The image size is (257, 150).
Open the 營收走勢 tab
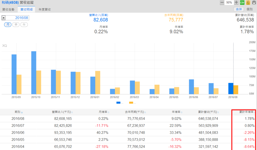click(8, 9)
